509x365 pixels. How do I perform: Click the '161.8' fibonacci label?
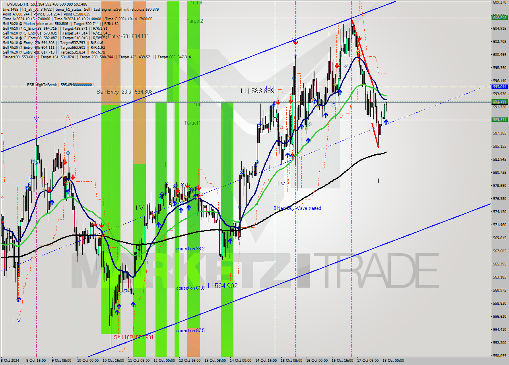(196, 3)
